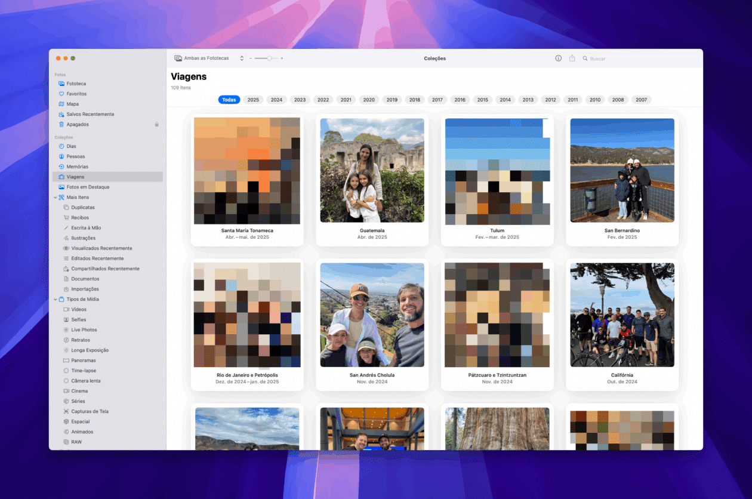Open the Vídeos media type

click(x=107, y=309)
